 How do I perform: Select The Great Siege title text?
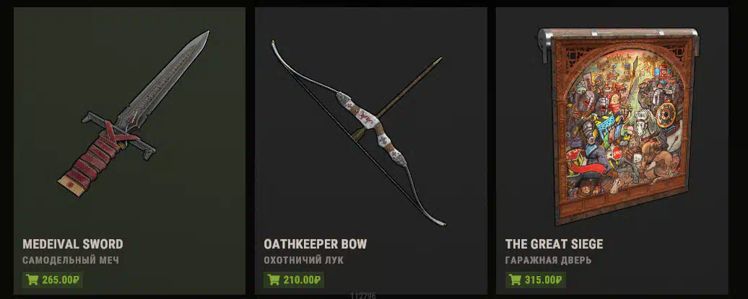554,244
